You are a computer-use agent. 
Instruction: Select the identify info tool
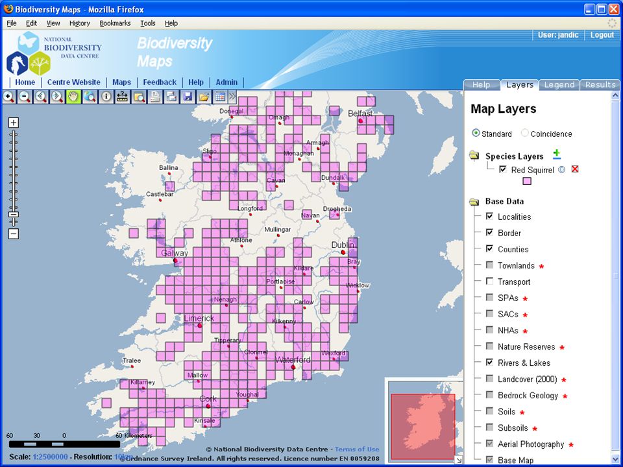106,97
